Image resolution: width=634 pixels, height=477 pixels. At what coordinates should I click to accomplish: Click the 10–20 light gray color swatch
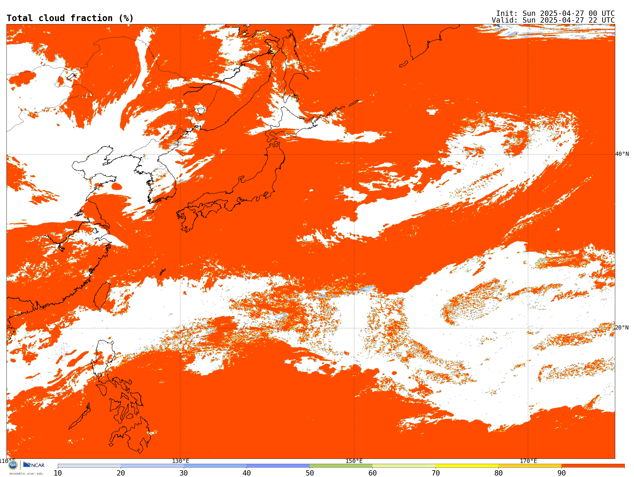pos(89,466)
